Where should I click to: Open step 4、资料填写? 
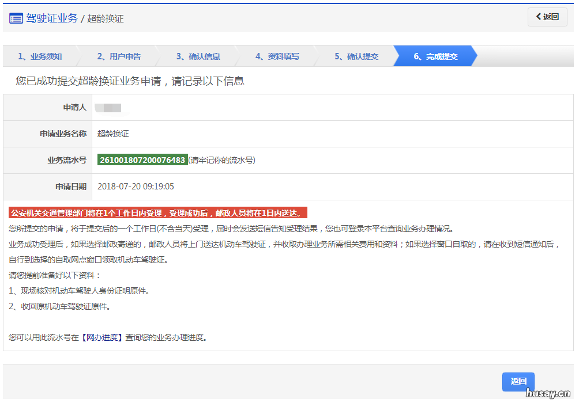(x=277, y=56)
